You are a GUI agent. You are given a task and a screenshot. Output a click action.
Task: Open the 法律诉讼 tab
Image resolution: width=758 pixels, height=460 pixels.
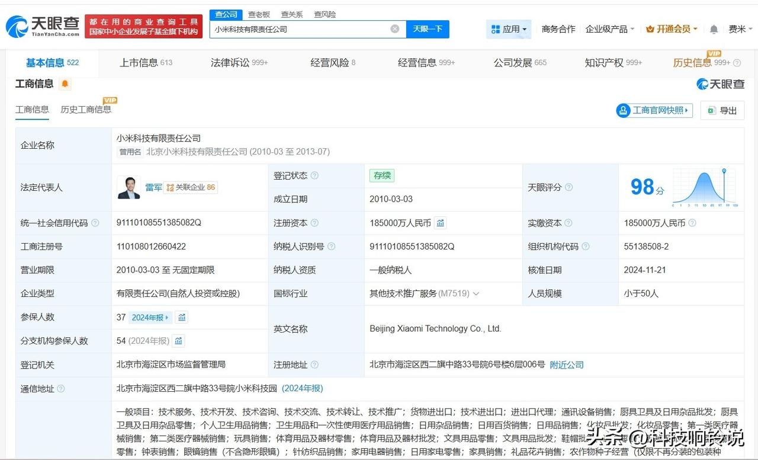pyautogui.click(x=239, y=63)
